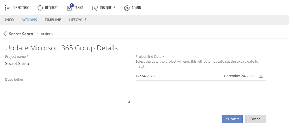Focus the Project name input field

68,63
